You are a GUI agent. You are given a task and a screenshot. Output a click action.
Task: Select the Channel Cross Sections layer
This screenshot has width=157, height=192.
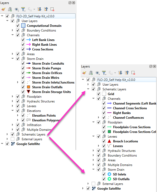[x=130, y=108]
